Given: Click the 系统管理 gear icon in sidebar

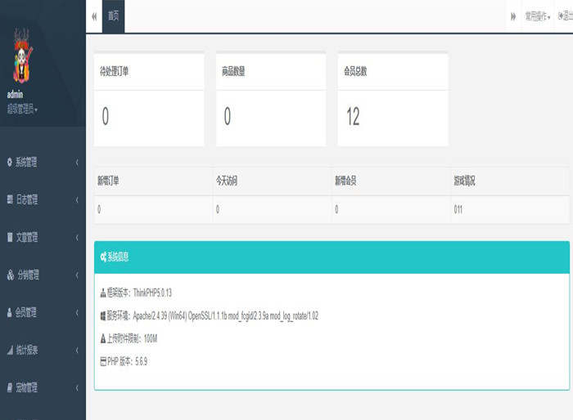Looking at the screenshot, I should 10,163.
